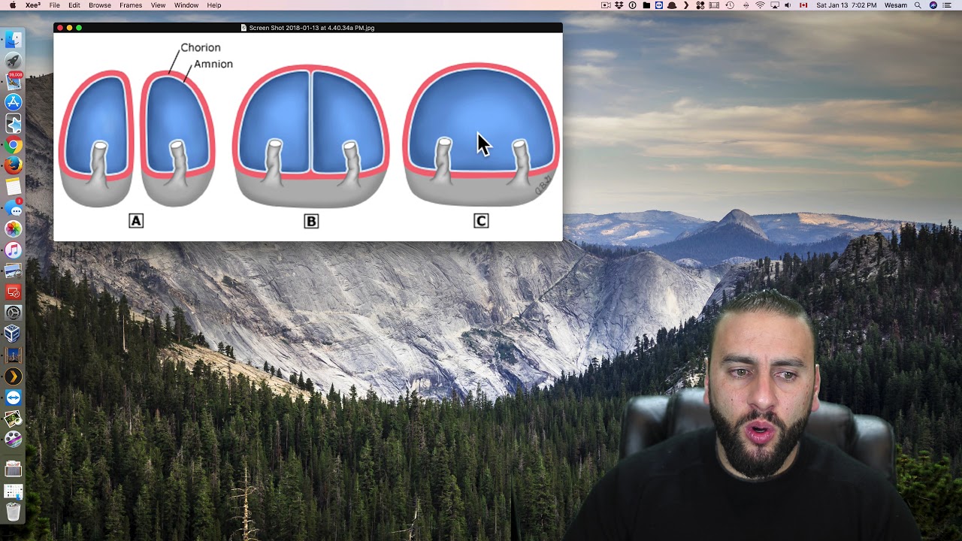Close the Xee image window
This screenshot has height=541, width=962.
point(60,28)
